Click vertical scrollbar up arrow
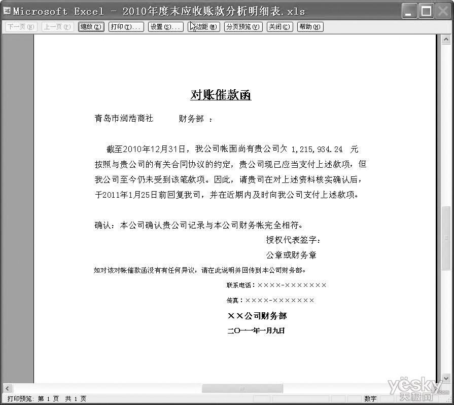The height and width of the screenshot is (405, 454). click(446, 40)
